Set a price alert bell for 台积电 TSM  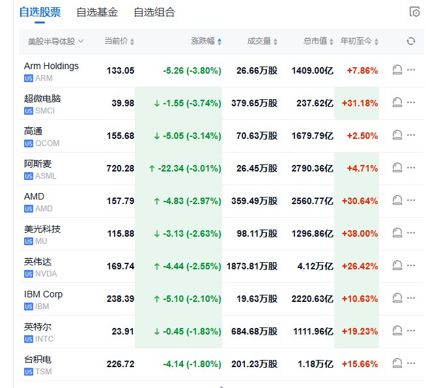click(397, 363)
